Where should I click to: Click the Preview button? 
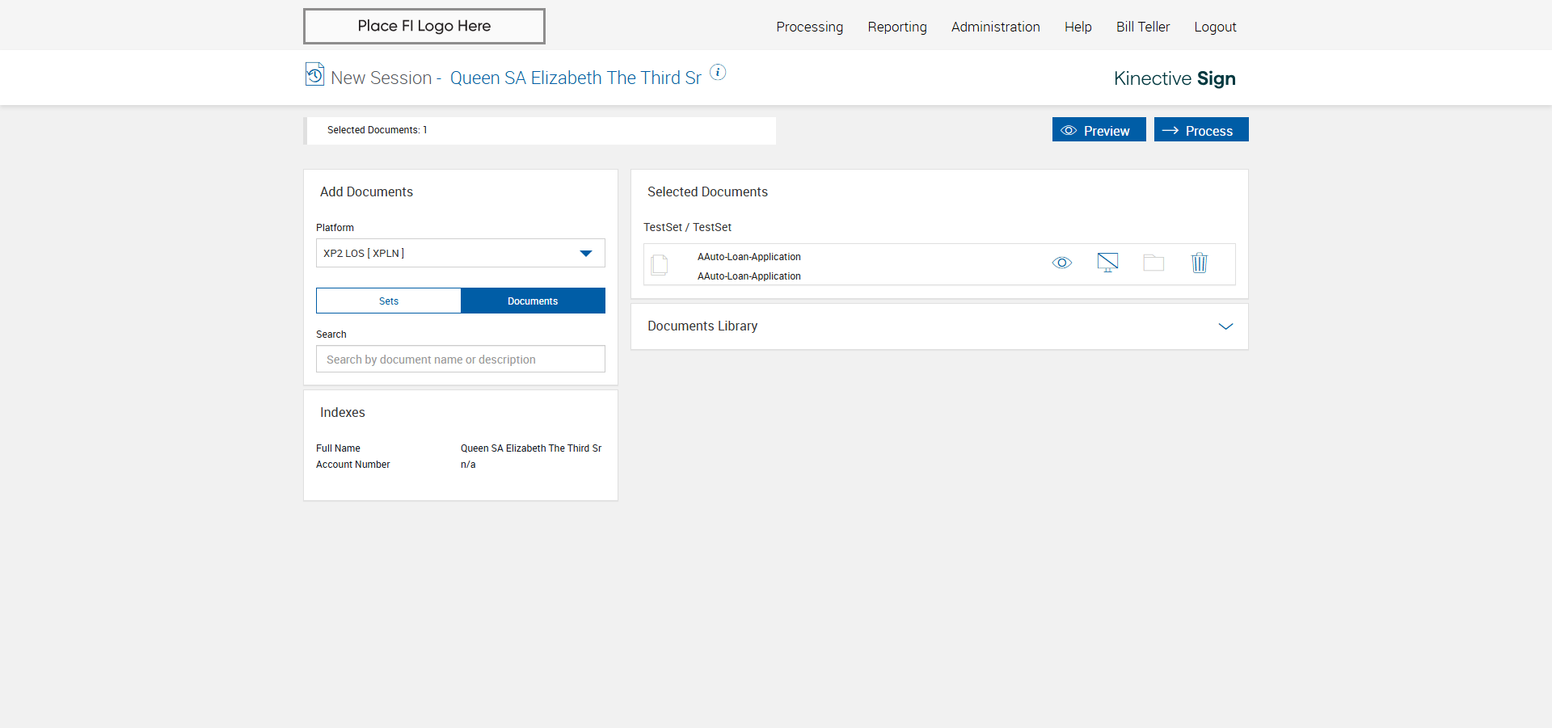[1099, 130]
